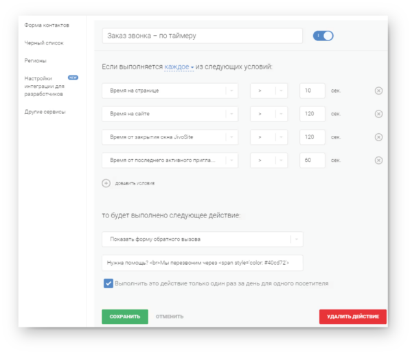Open the 'каждое' conditions dropdown
The image size is (412, 354).
[179, 67]
